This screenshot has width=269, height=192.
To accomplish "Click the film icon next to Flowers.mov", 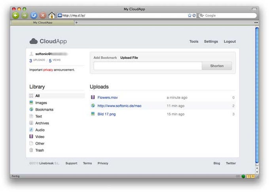I will (x=93, y=97).
